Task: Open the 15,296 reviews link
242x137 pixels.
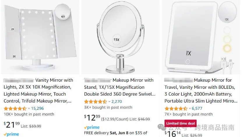Action: 37,108
